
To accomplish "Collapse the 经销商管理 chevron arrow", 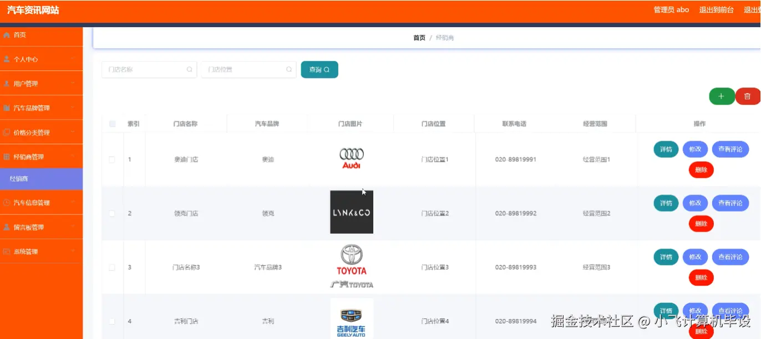I will point(73,157).
